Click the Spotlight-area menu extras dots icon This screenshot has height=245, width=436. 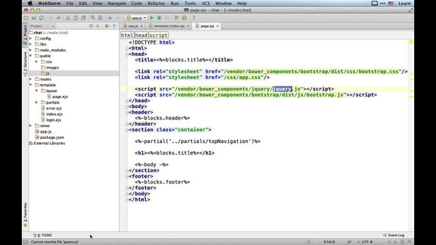click(383, 3)
